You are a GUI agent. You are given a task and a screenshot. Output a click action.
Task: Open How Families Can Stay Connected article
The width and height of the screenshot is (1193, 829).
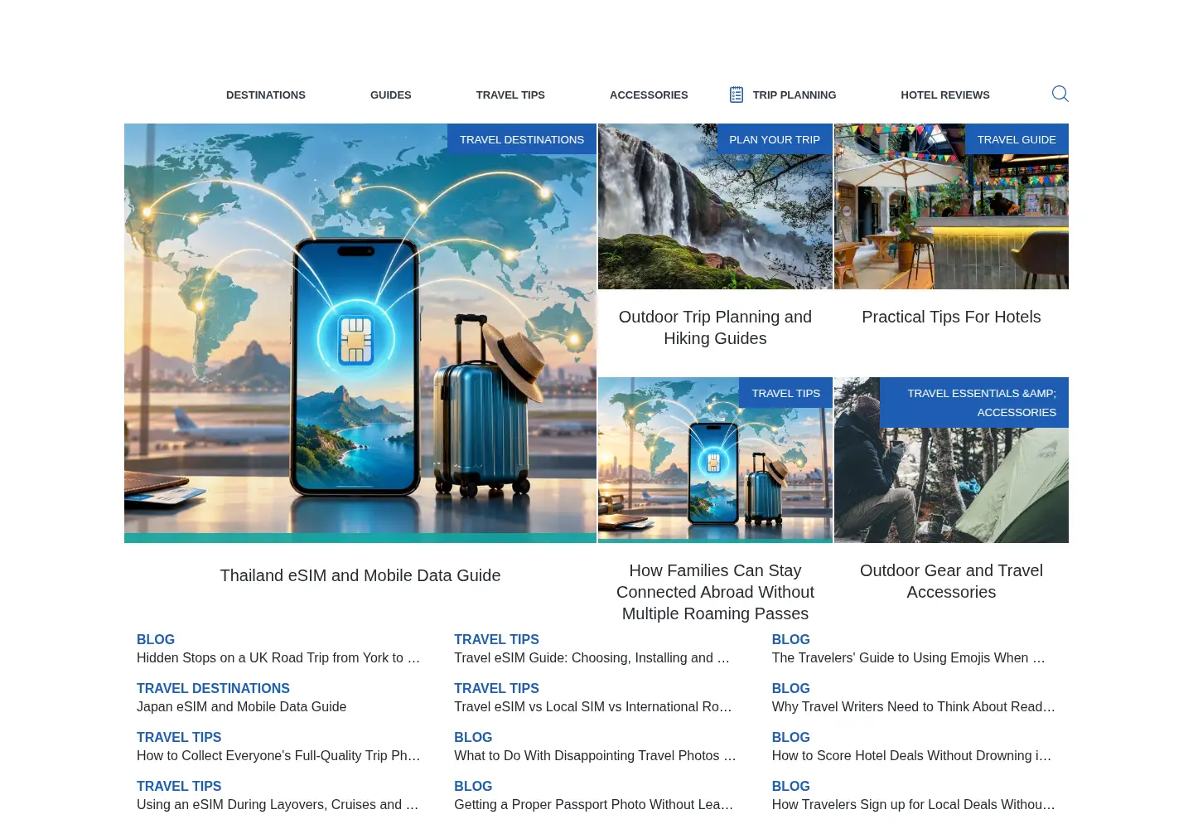(715, 592)
